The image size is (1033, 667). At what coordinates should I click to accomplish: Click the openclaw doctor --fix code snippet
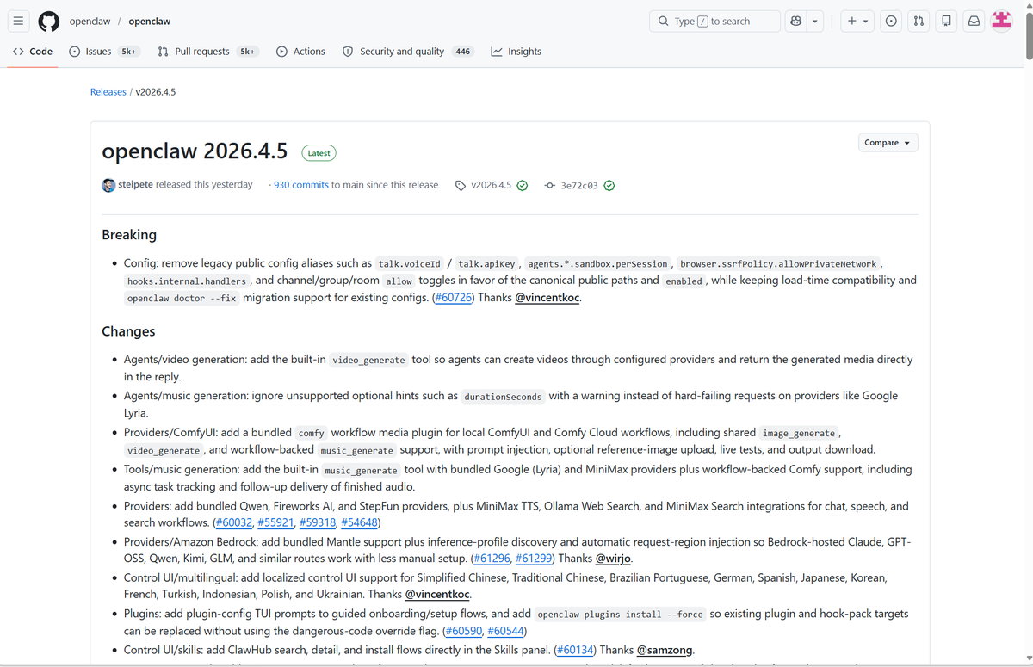[x=182, y=299]
